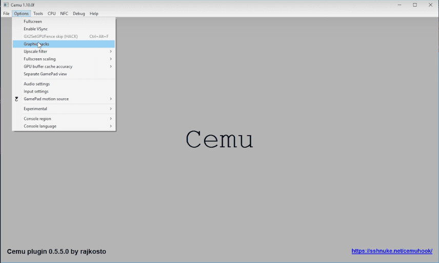Close the Cemu window
Viewport: 439px width, 263px height.
point(430,5)
